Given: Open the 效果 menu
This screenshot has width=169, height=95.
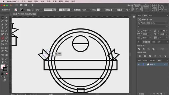Looking at the screenshot, I should (x=55, y=1).
